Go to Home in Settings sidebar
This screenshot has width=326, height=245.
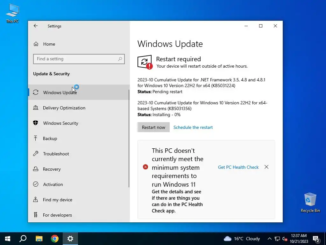(79, 44)
